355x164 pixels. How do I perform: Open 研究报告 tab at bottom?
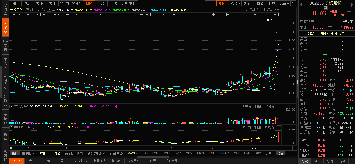(x=81, y=161)
